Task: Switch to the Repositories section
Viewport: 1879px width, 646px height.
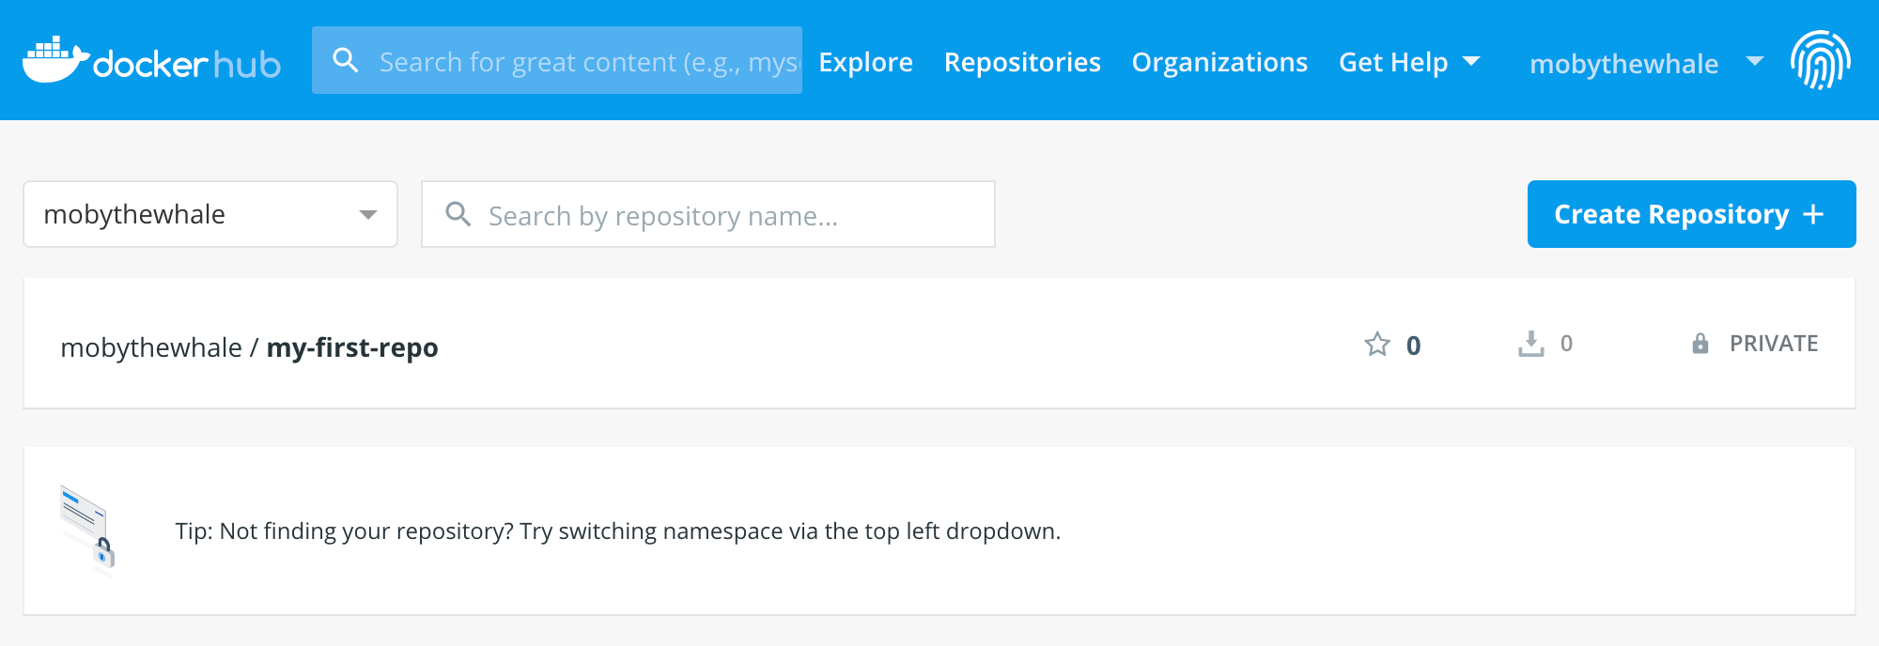Action: pyautogui.click(x=1022, y=62)
